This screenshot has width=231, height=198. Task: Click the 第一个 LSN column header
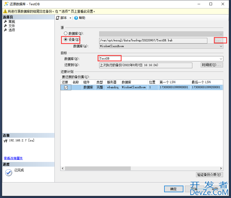pyautogui.click(x=174, y=82)
